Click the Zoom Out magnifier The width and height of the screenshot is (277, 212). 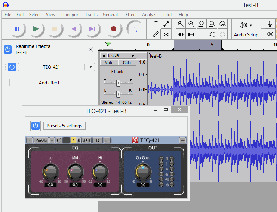point(191,24)
